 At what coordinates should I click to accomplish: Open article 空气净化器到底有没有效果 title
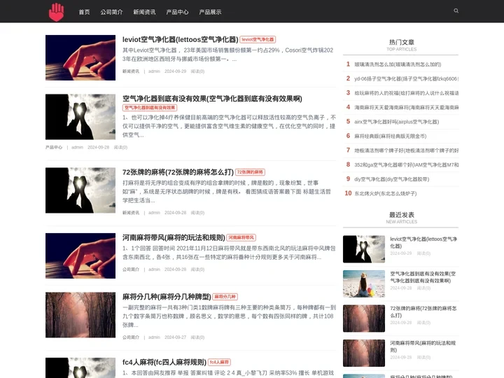coord(212,99)
